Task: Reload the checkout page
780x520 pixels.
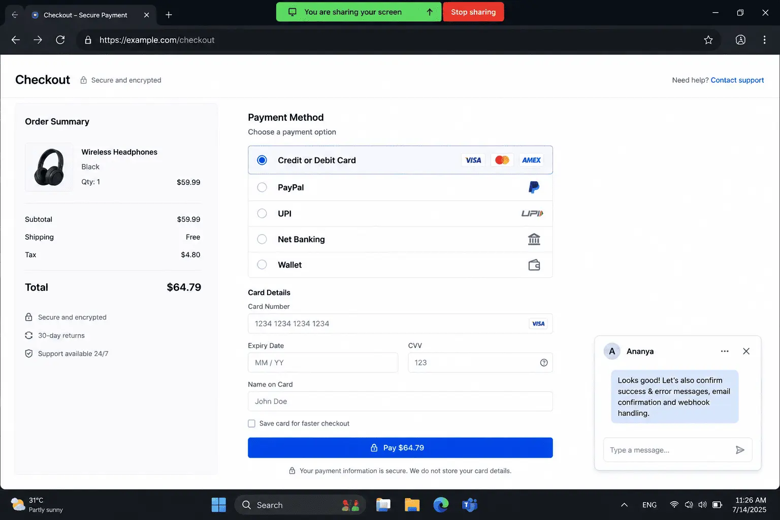Action: point(60,40)
